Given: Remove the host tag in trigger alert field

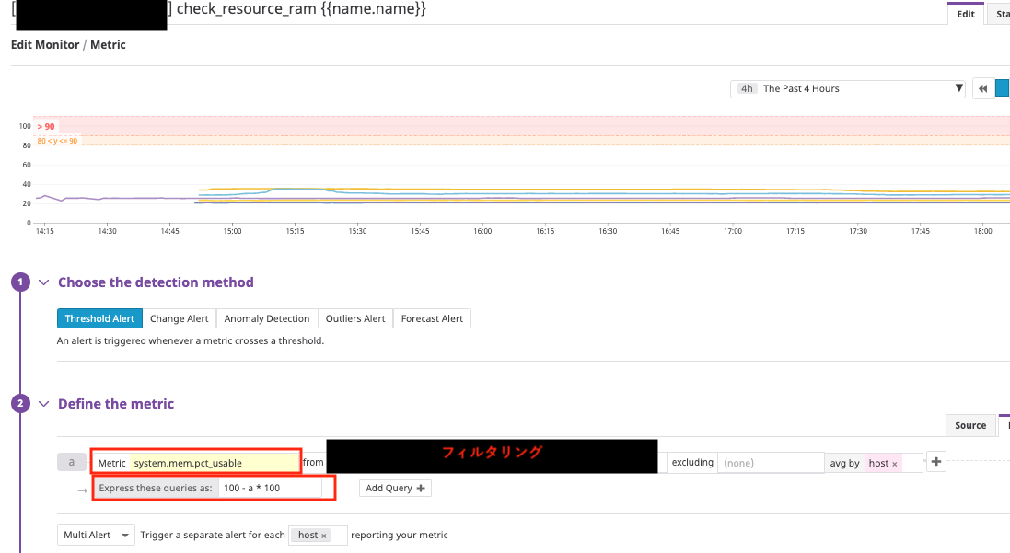Looking at the screenshot, I should pos(324,536).
